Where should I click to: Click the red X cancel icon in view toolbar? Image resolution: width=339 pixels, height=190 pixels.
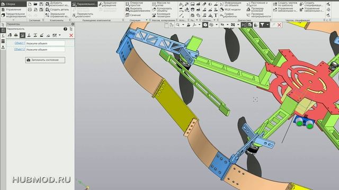[279, 25]
